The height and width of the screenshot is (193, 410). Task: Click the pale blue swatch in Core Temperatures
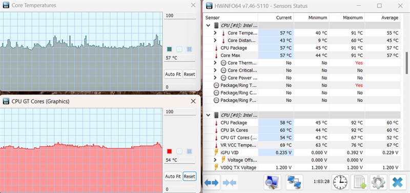pyautogui.click(x=179, y=49)
